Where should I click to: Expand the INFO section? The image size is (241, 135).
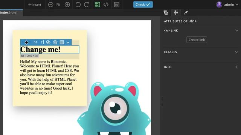[236, 67]
